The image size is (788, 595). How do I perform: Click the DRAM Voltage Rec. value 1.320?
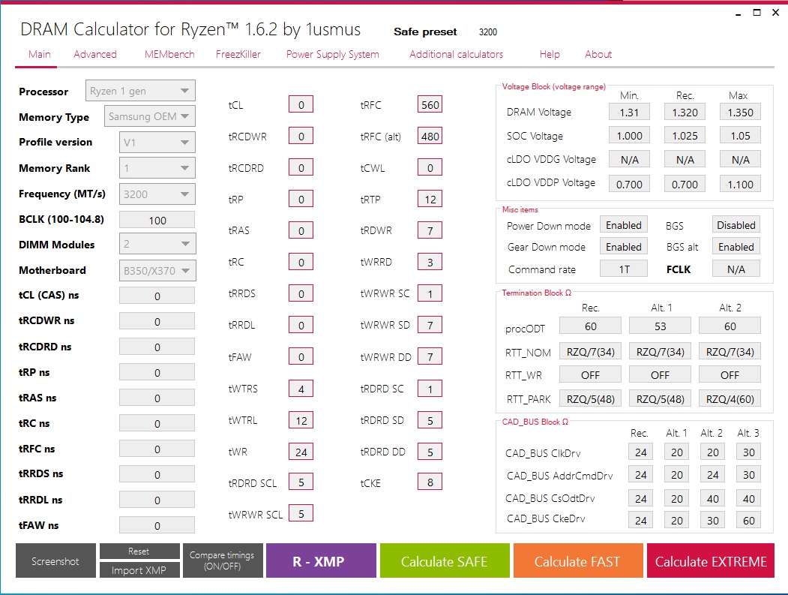[x=685, y=112]
